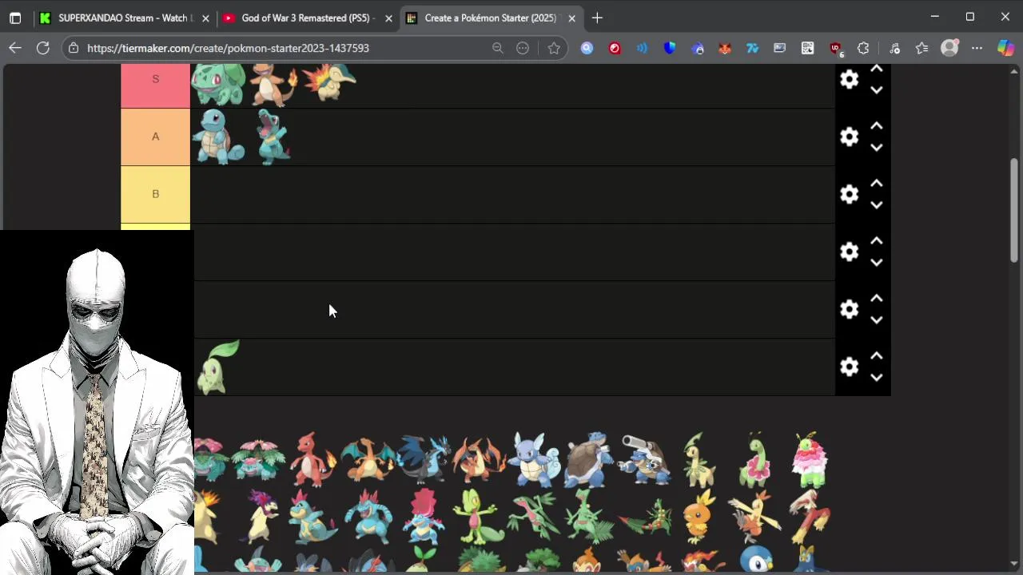Open a new browser tab

[597, 18]
